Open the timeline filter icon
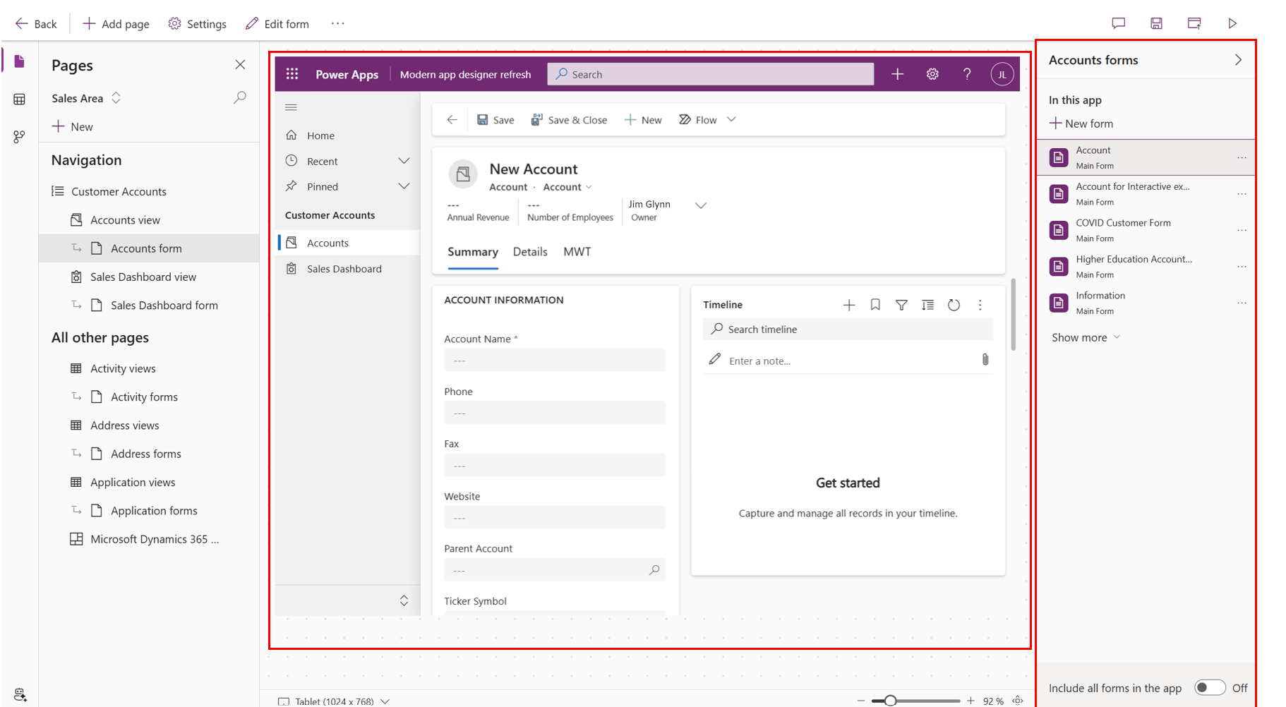1286x707 pixels. pos(901,305)
